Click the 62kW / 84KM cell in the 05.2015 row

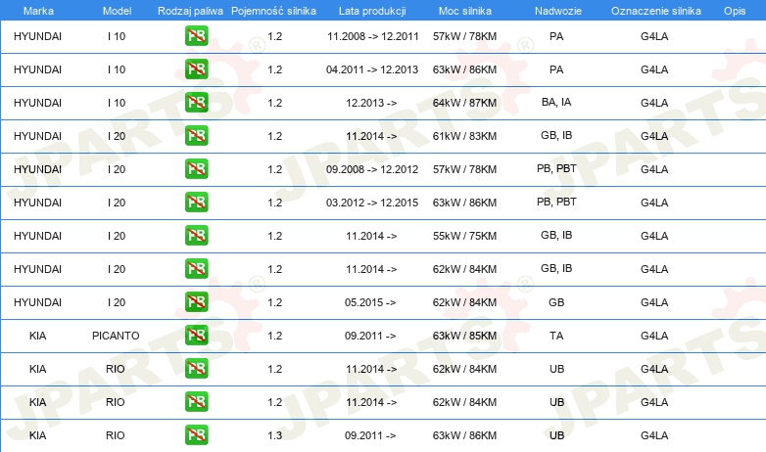click(x=464, y=302)
